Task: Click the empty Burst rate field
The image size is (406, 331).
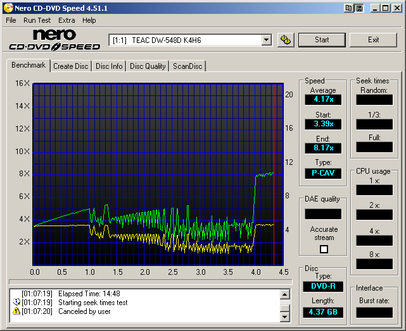Action: pyautogui.click(x=374, y=313)
